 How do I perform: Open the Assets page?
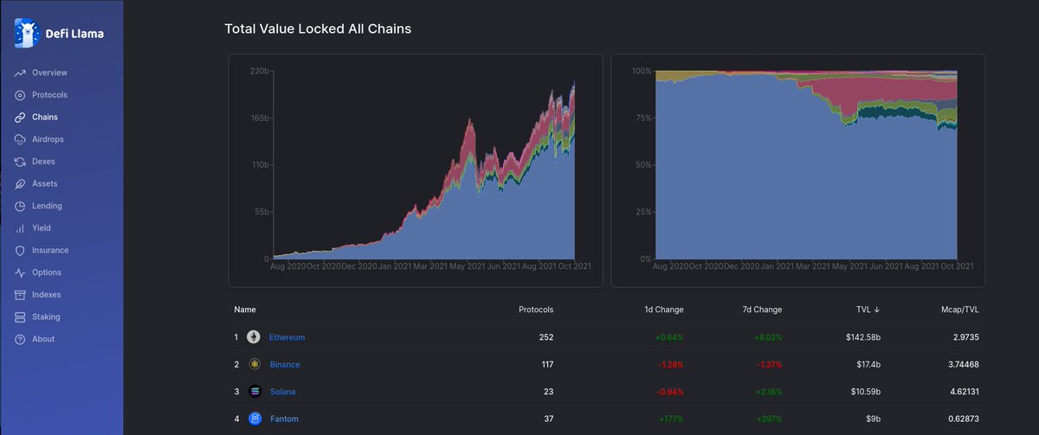point(45,183)
